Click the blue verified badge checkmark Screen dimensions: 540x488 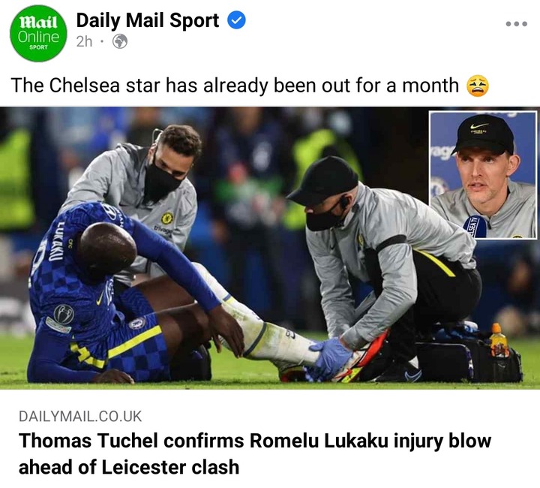pyautogui.click(x=236, y=20)
